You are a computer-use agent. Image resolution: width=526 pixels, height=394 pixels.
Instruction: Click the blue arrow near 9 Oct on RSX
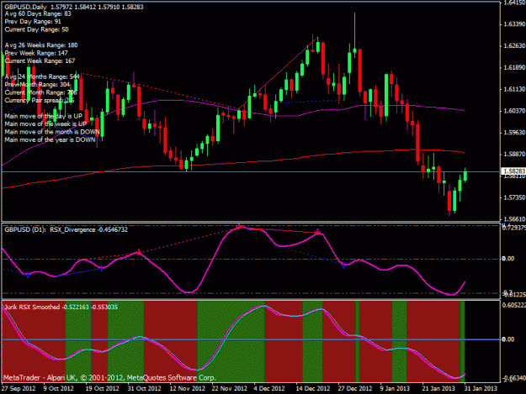[x=28, y=276]
